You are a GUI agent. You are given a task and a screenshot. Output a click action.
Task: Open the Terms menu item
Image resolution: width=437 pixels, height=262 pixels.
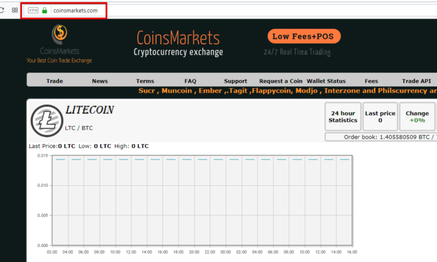point(145,81)
